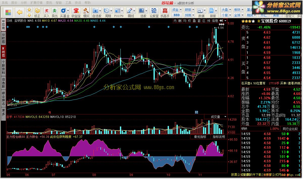Open the 收益宝 icon
The width and height of the screenshot is (303, 179).
(76, 10)
